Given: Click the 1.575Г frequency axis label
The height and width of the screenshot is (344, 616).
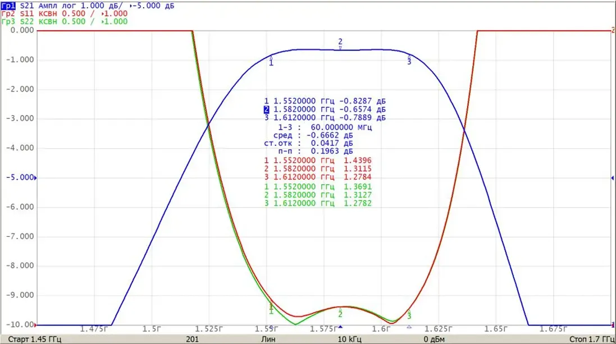Looking at the screenshot, I should click(323, 329).
